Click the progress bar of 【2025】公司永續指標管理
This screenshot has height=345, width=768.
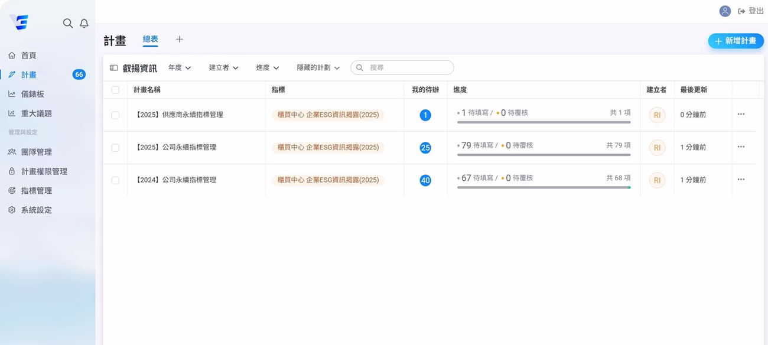tap(544, 155)
